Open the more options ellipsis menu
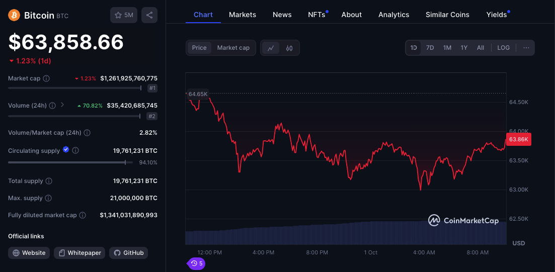The height and width of the screenshot is (272, 555). (x=526, y=48)
